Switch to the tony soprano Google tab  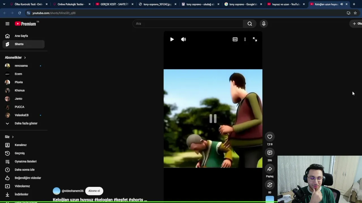[243, 4]
